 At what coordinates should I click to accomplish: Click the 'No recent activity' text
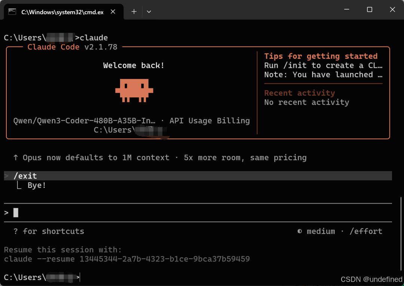pos(307,102)
